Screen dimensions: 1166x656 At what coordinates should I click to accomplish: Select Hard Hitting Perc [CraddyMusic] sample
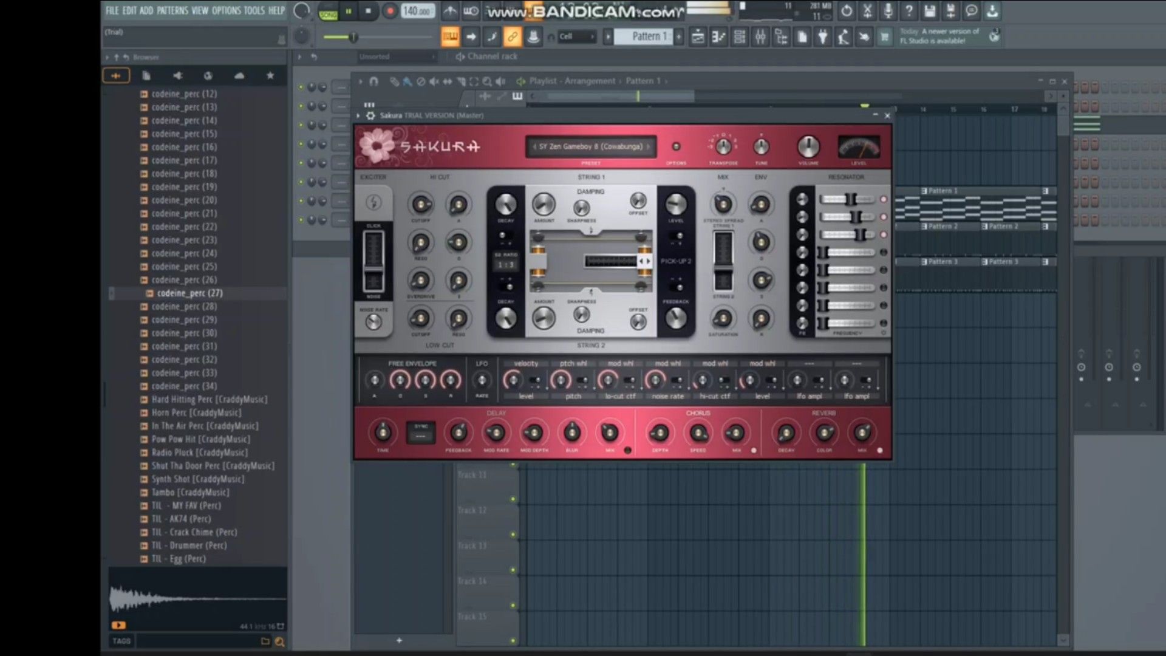pos(209,400)
